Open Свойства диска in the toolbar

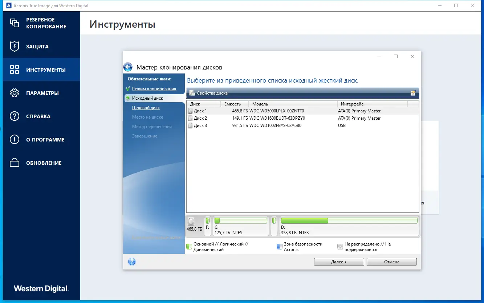[x=209, y=93]
